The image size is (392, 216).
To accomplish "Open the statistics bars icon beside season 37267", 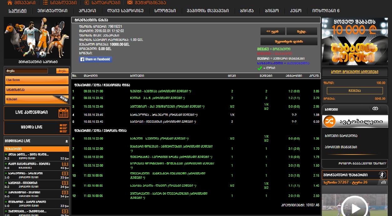I will point(383,182).
